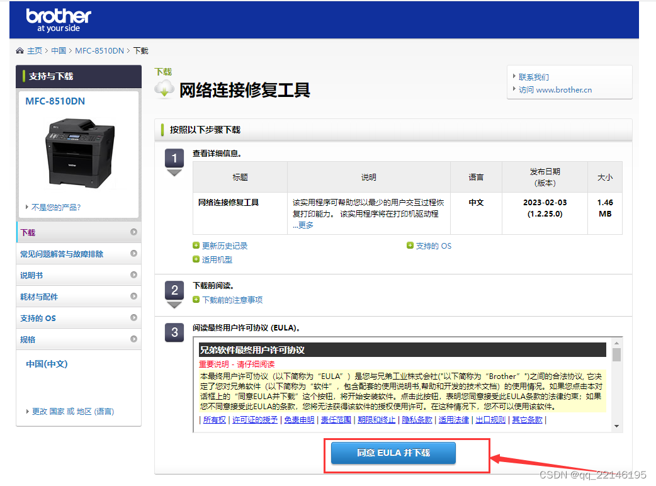The width and height of the screenshot is (656, 486).
Task: Open MFC-8510DN breadcrumb link
Action: (99, 50)
